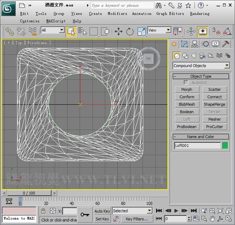Click the Play Animation button
The image size is (235, 225).
pos(176,211)
